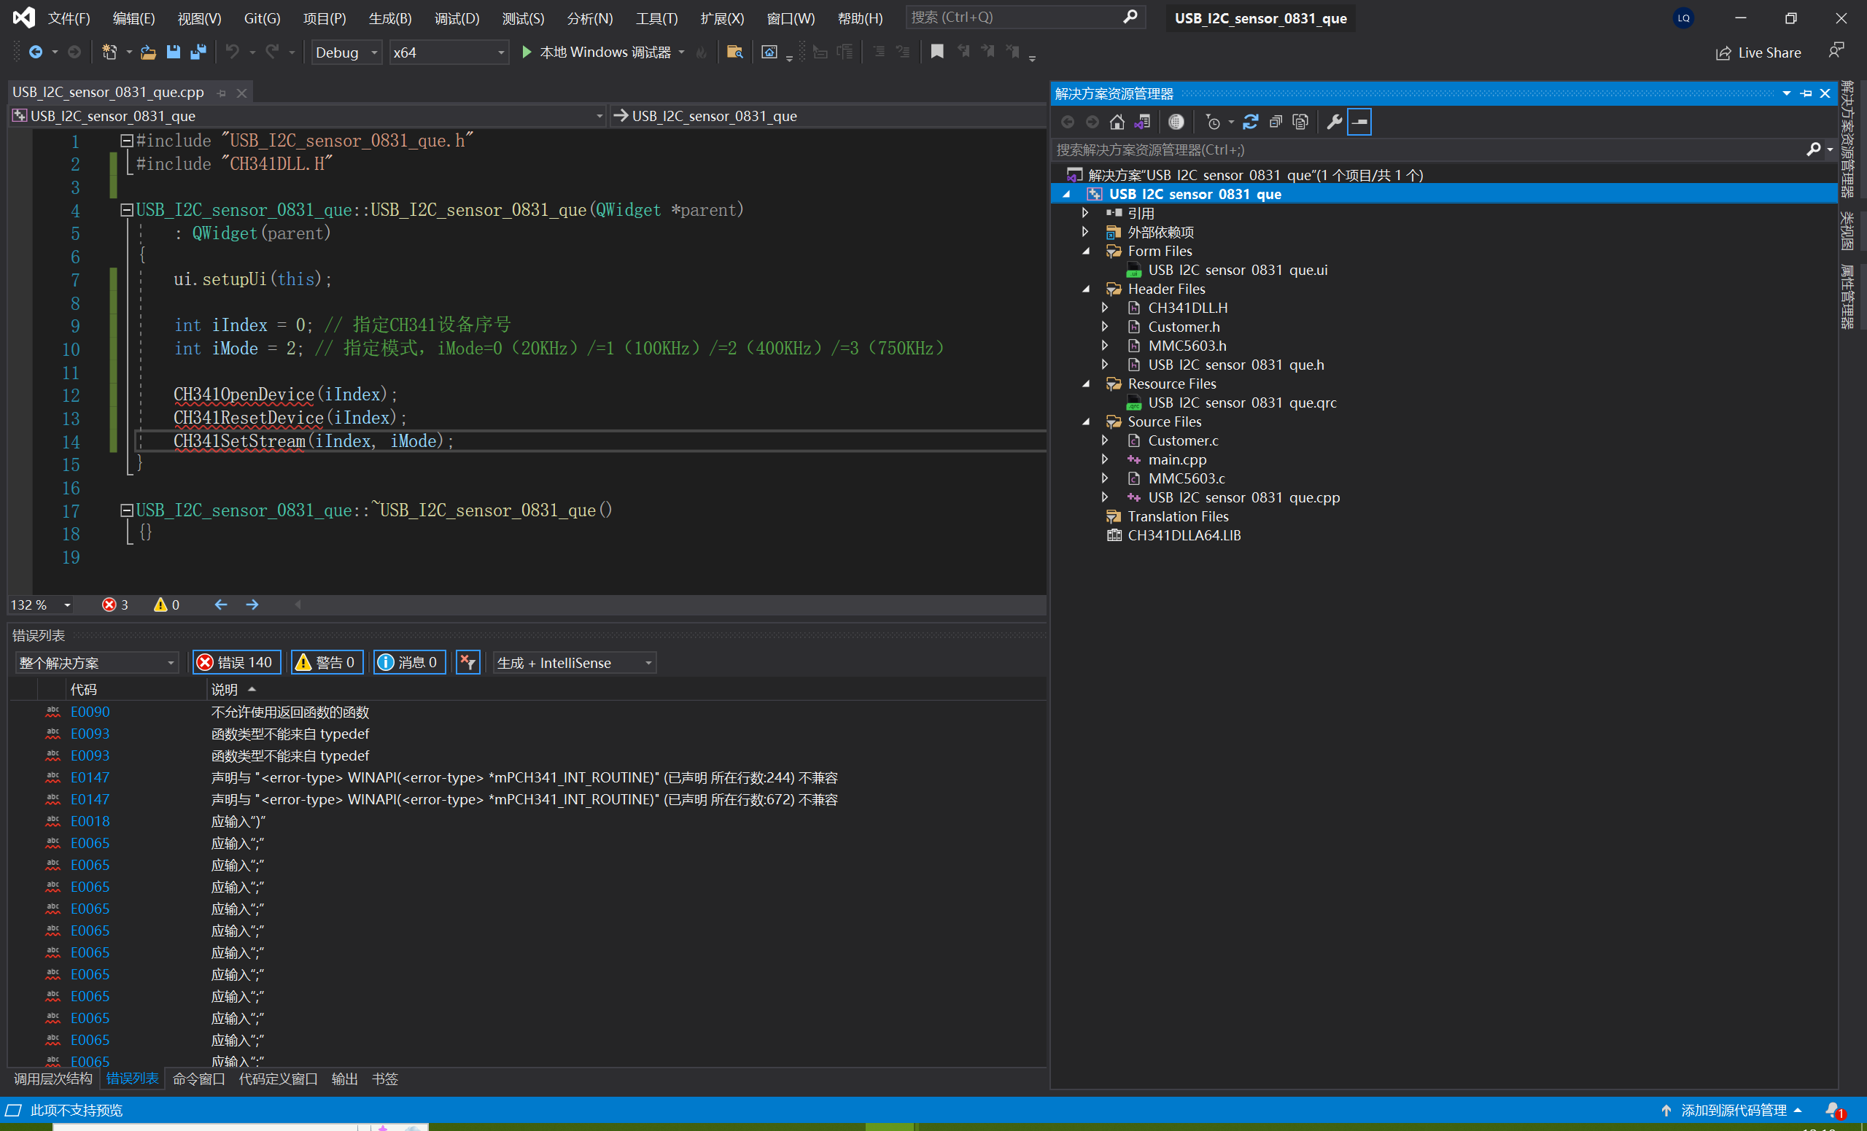Click Solution Explorer Home icon
This screenshot has width=1867, height=1131.
1117,122
